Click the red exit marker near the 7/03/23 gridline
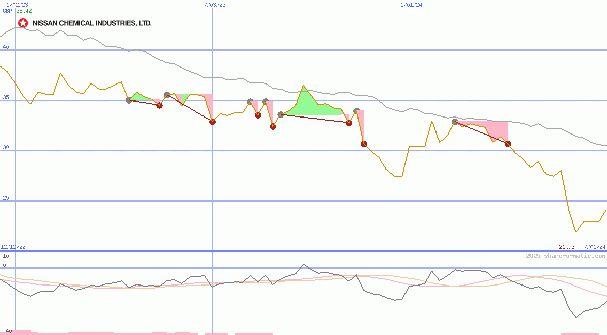This screenshot has height=335, width=607. pos(212,122)
